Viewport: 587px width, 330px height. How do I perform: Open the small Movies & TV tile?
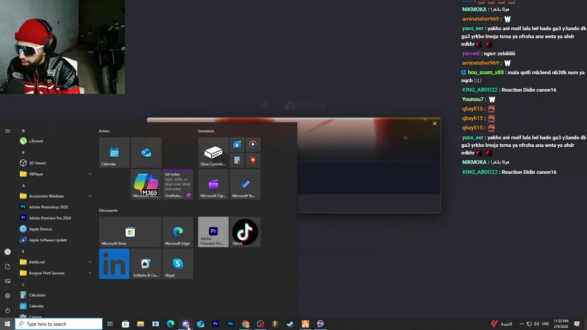(237, 145)
